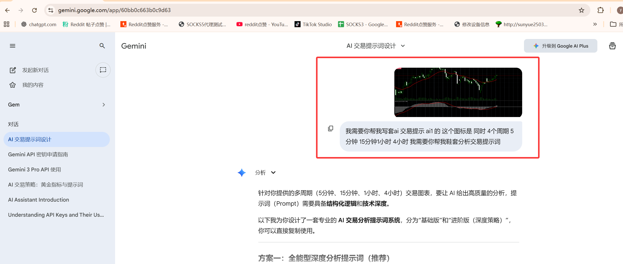Open the browser profile avatar
The image size is (623, 264).
(x=620, y=10)
